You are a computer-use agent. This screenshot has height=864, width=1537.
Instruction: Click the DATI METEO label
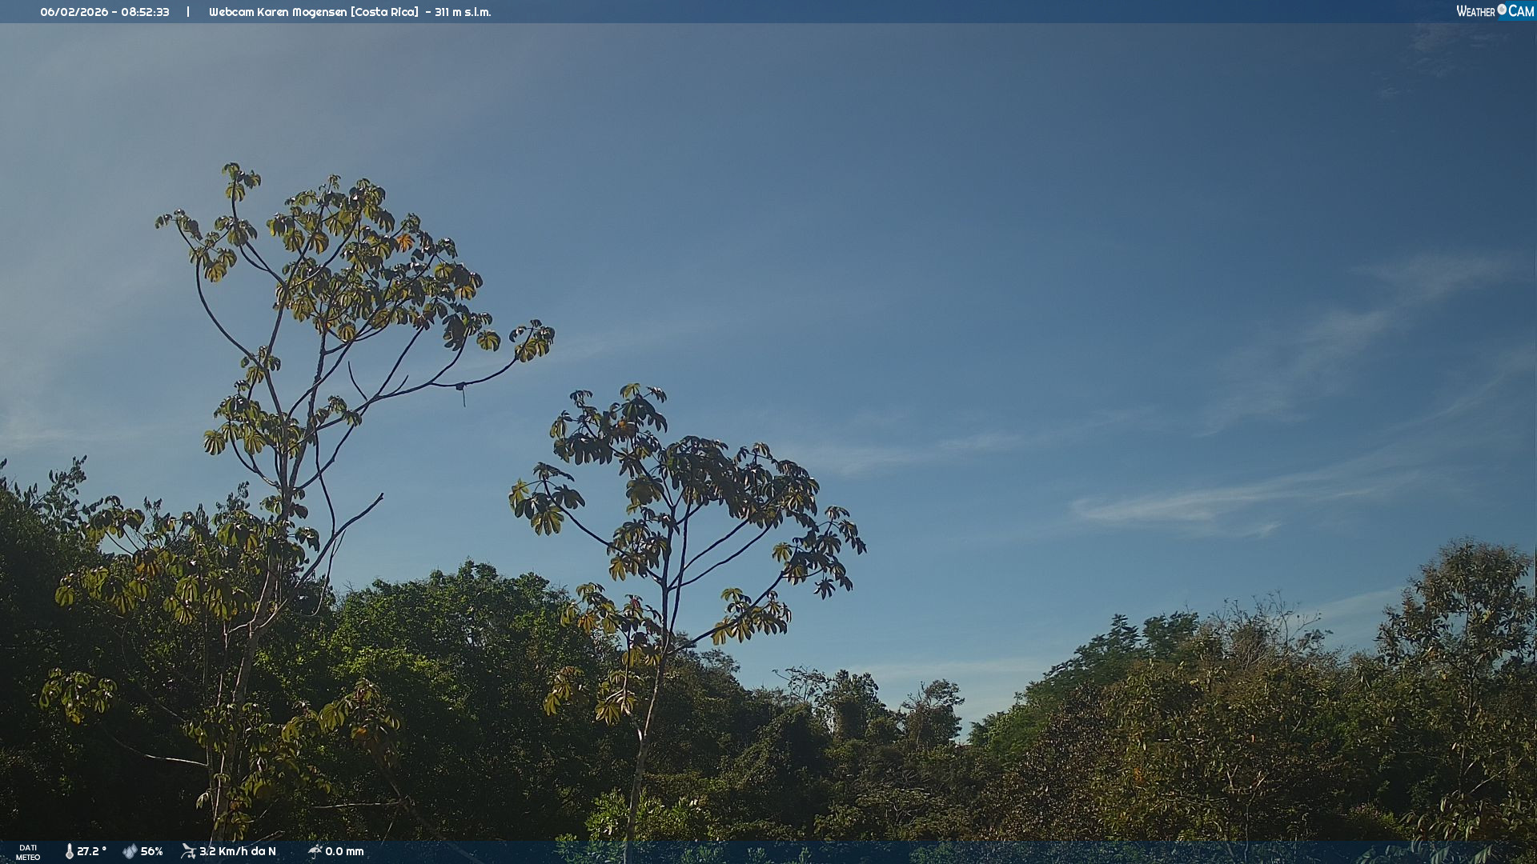pyautogui.click(x=28, y=852)
